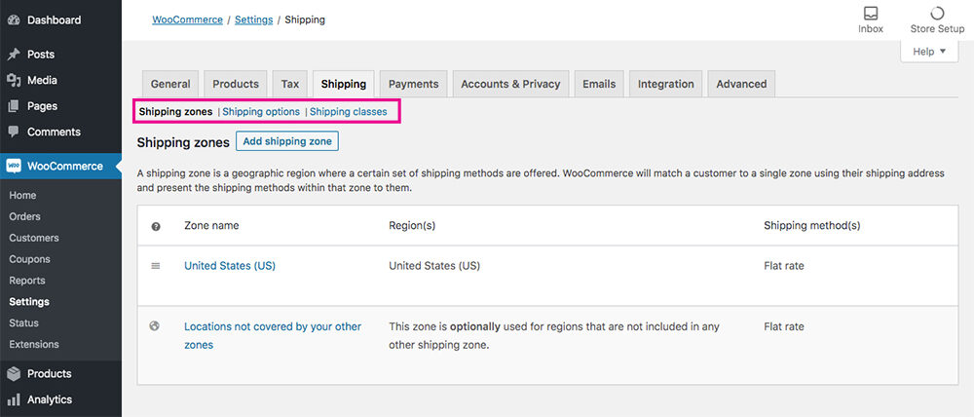Click the Media icon in sidebar

click(14, 81)
